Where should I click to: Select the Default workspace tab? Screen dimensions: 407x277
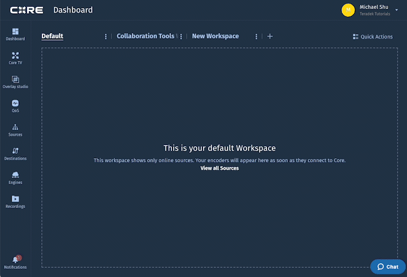[52, 36]
